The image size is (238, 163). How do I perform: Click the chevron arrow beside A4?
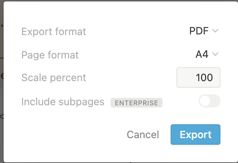point(215,54)
